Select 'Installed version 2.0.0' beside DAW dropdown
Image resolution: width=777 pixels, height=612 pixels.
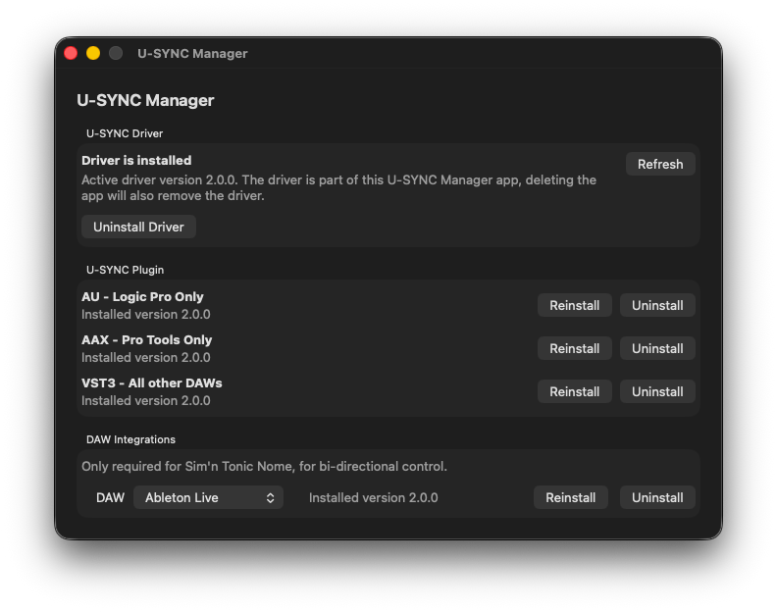pyautogui.click(x=373, y=497)
